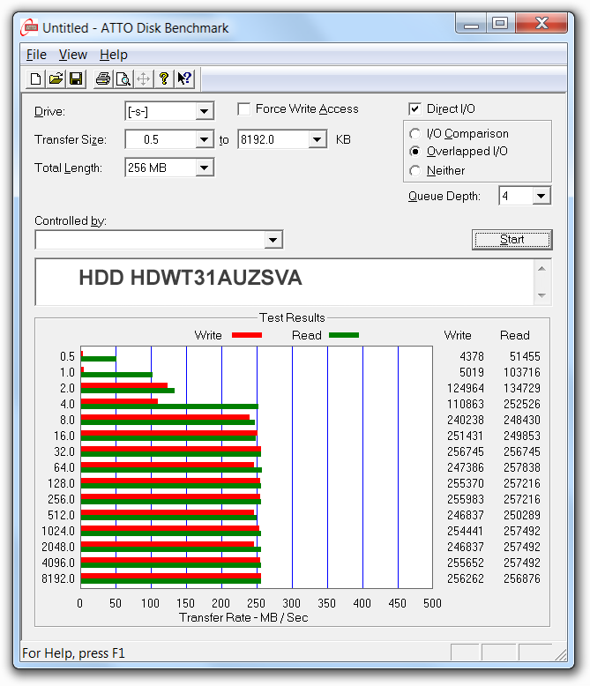Image resolution: width=590 pixels, height=686 pixels.
Task: Minimize the ATTO Disk Benchmark window
Action: (x=471, y=23)
